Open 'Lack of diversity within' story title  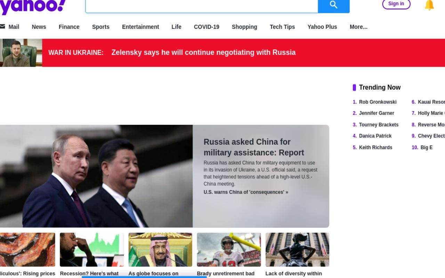[294, 274]
